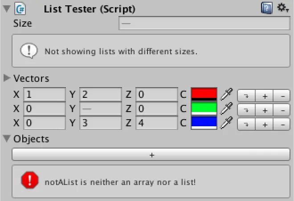
Task: Pick color with red swatch eyedropper
Action: pyautogui.click(x=226, y=94)
